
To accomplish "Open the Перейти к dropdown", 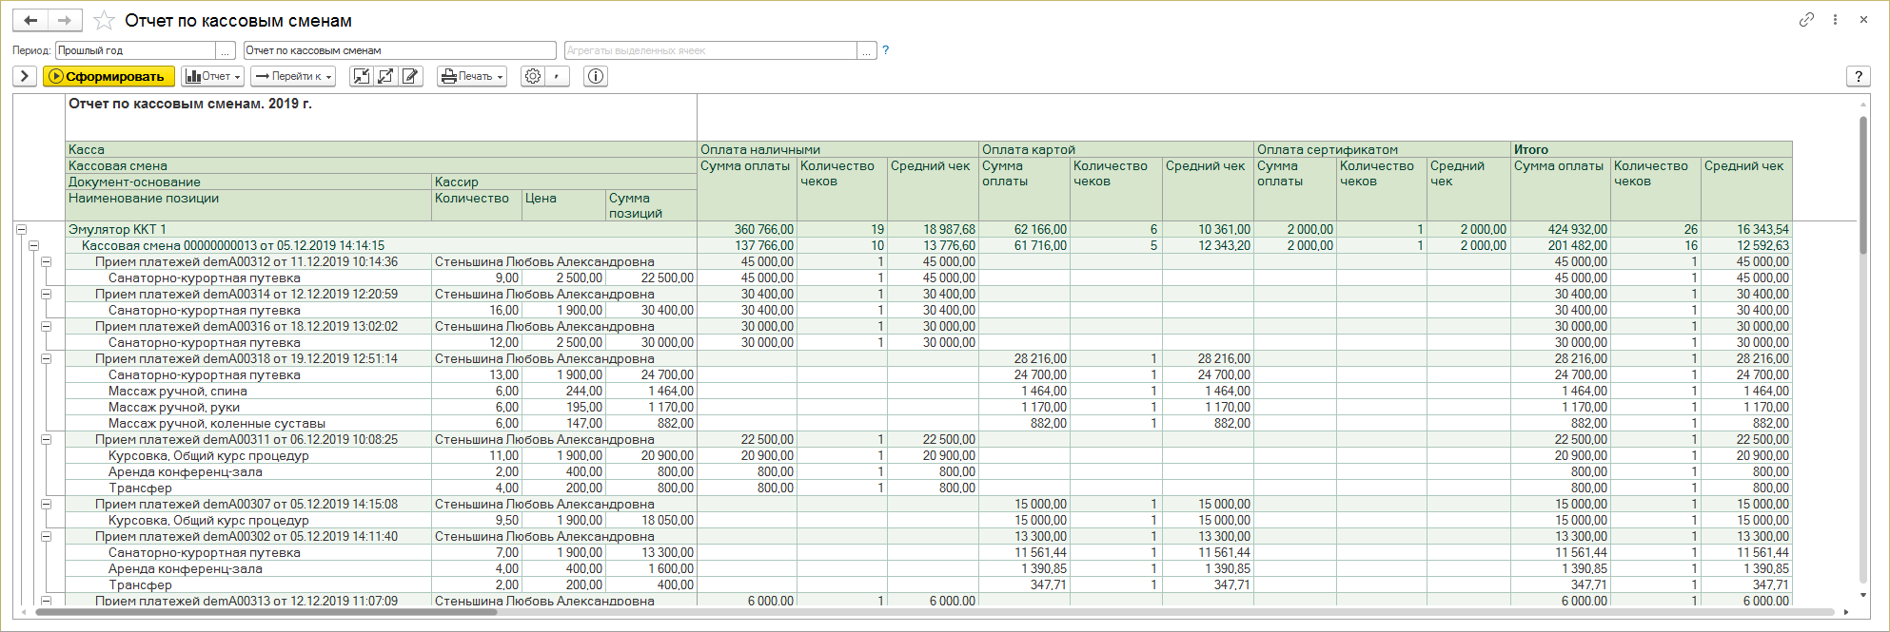I will (x=294, y=76).
